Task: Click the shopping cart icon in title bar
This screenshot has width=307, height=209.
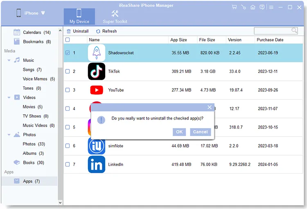Action: point(234,7)
